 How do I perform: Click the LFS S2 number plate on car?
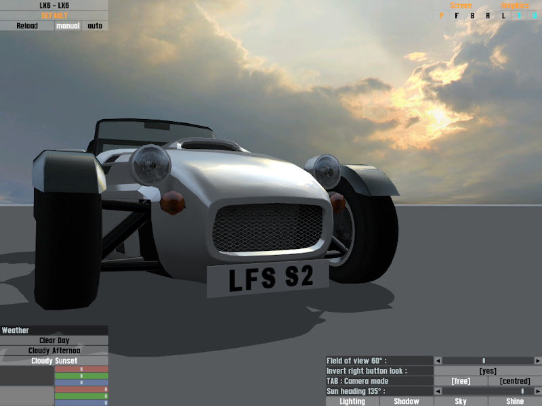(268, 279)
